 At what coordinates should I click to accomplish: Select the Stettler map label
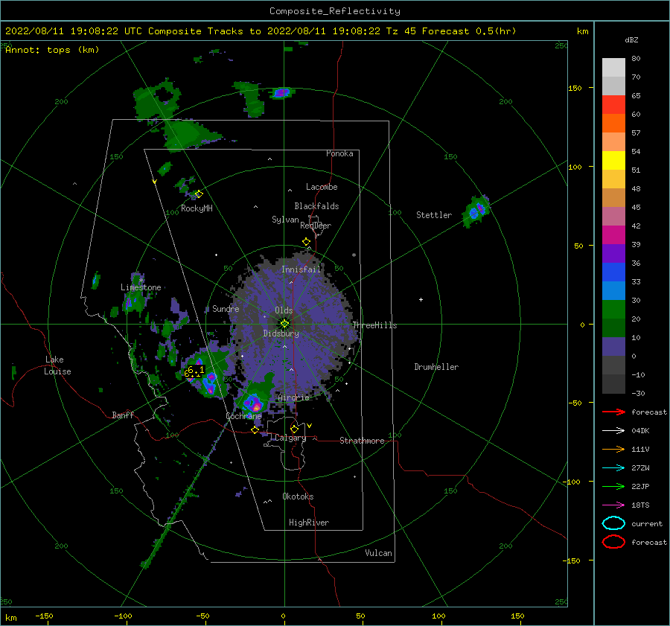pos(434,215)
